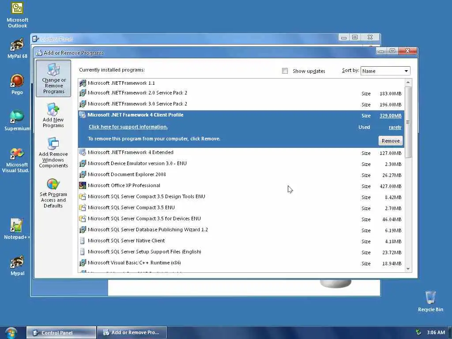This screenshot has height=339, width=452.
Task: Select SQL Server Compact 3.5 Design Tools ENU
Action: 241,197
